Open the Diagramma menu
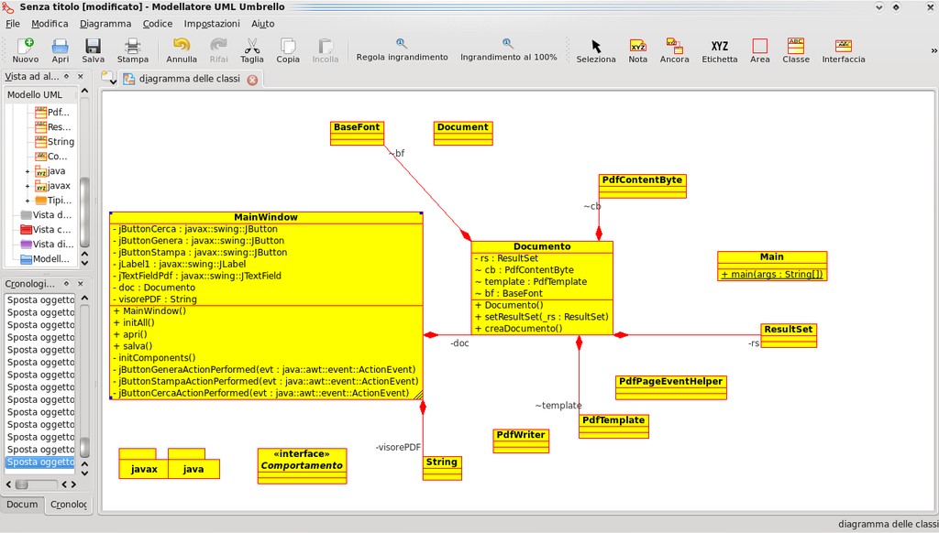This screenshot has width=939, height=533. [105, 23]
